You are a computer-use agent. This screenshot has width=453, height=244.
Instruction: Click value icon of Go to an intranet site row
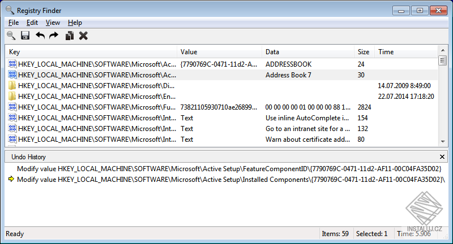12,128
